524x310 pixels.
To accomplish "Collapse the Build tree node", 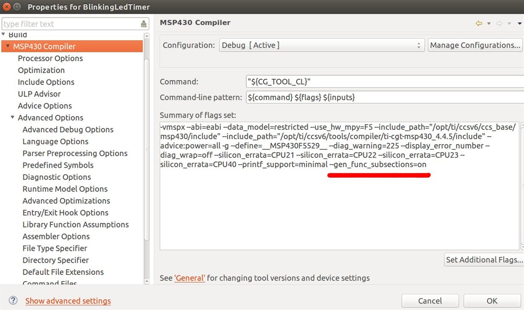I will (x=4, y=34).
